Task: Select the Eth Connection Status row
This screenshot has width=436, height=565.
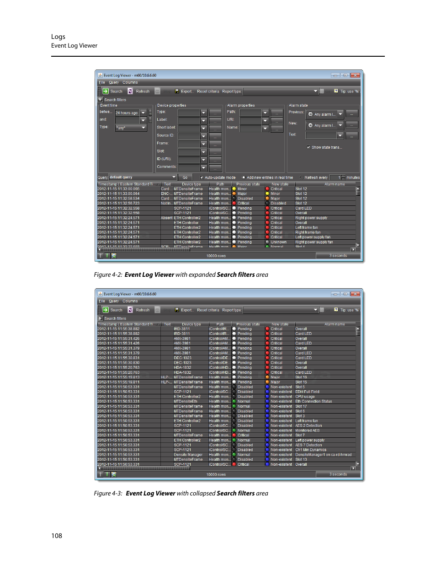Action: tap(227, 401)
